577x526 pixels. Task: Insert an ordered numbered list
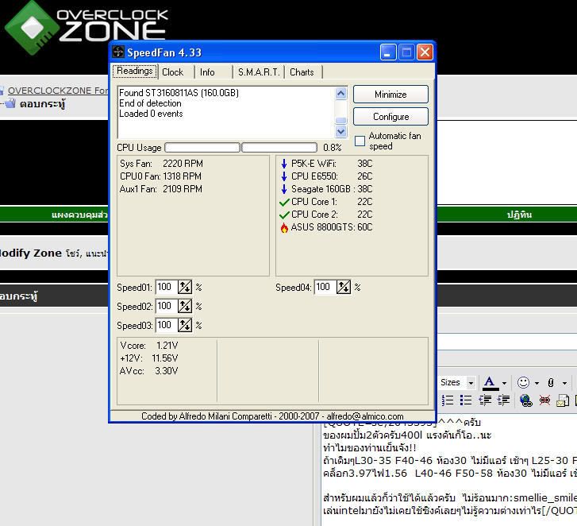coord(448,400)
